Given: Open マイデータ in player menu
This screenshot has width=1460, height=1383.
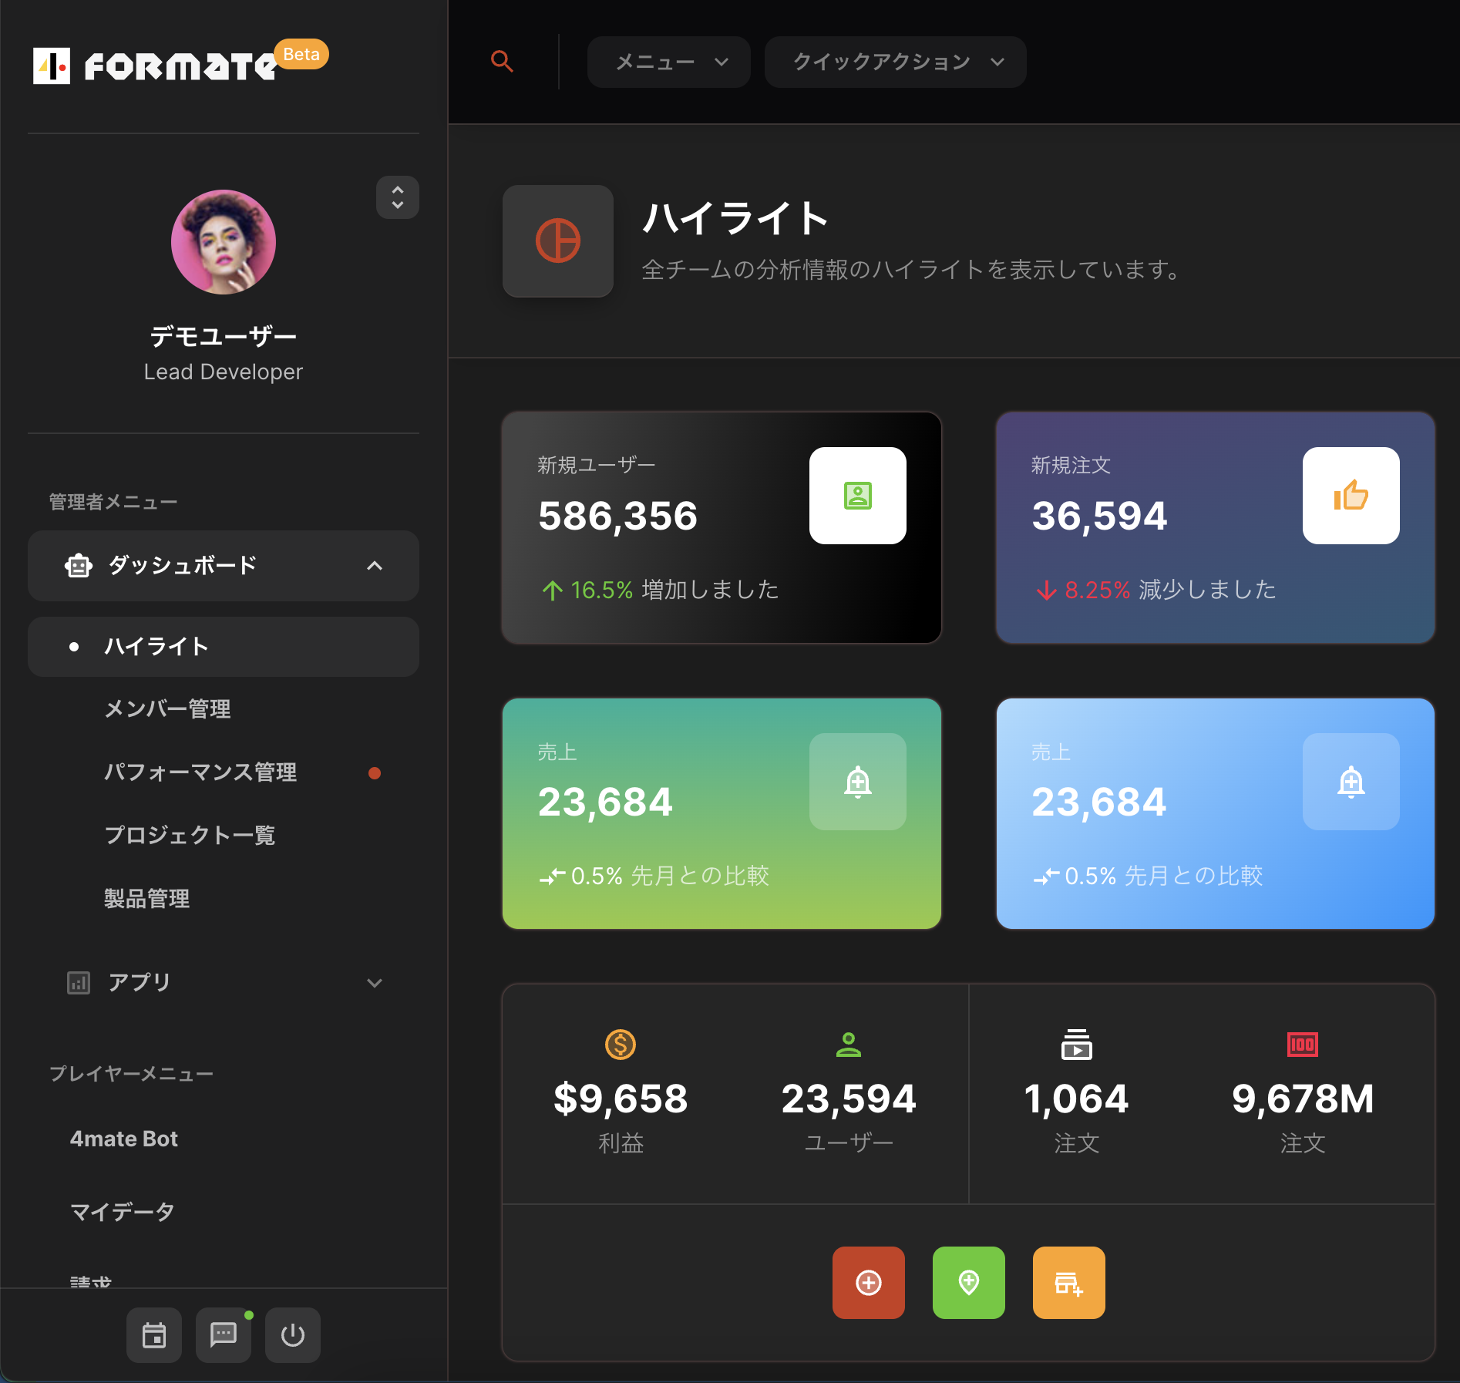Looking at the screenshot, I should coord(123,1212).
